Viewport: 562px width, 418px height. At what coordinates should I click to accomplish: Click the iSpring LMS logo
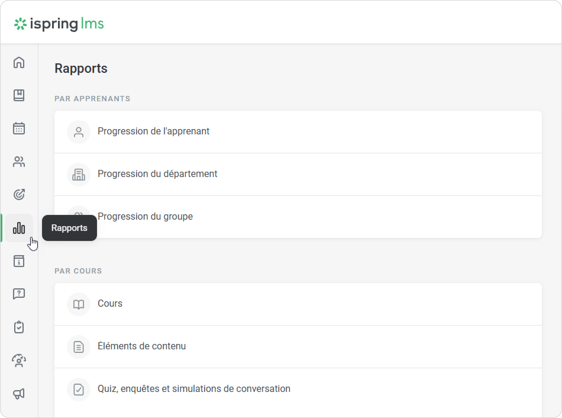(x=59, y=24)
